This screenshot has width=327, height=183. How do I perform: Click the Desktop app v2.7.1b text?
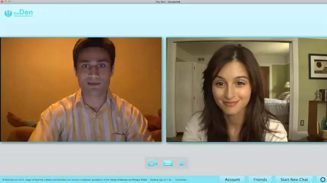160,180
